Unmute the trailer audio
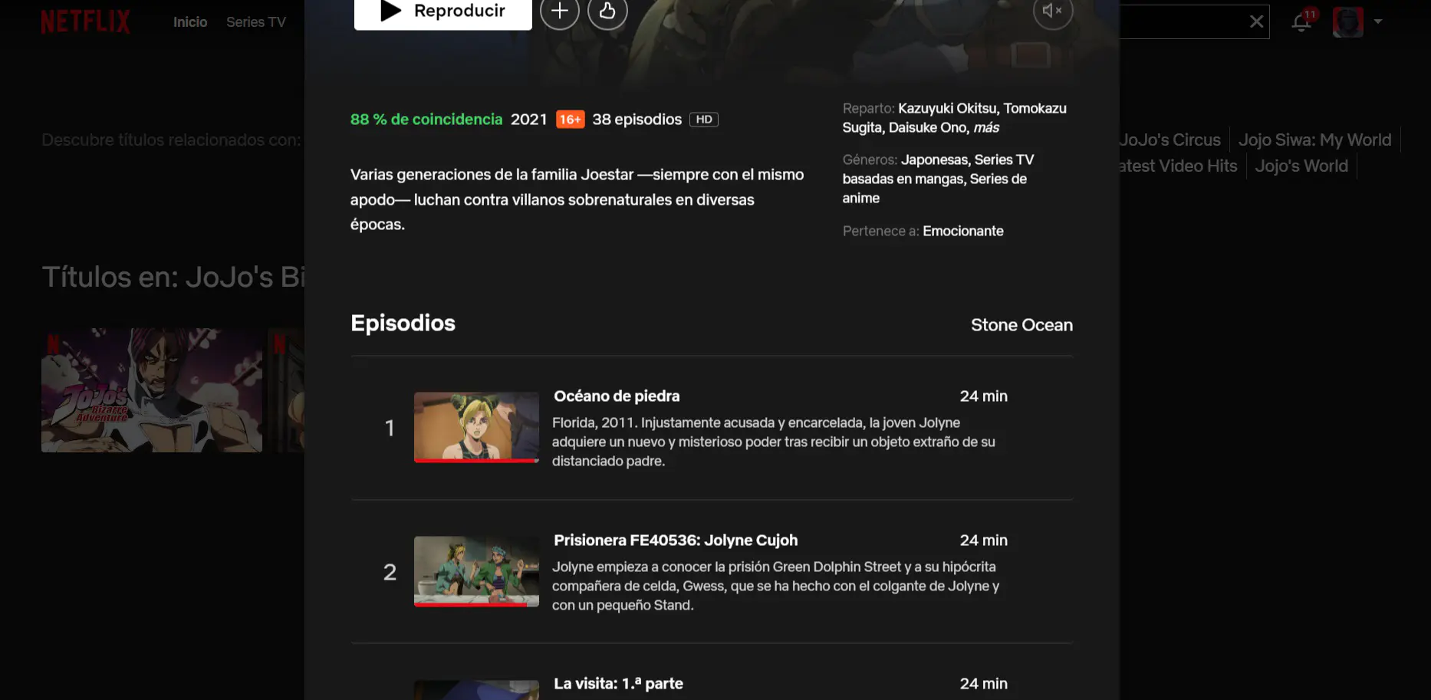 [x=1052, y=11]
